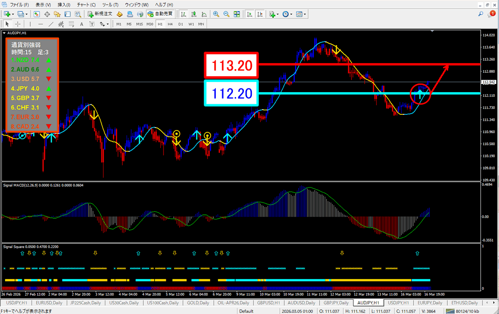Switch to candlestick chart display
The width and height of the screenshot is (499, 314).
coord(195,14)
